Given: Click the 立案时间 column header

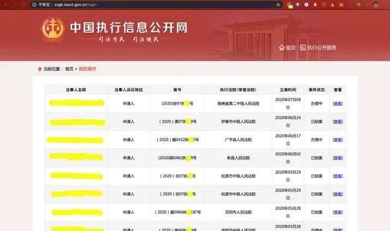Looking at the screenshot, I should 288,90.
